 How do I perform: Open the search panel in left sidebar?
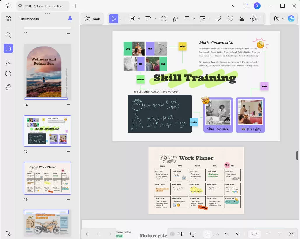(x=8, y=35)
